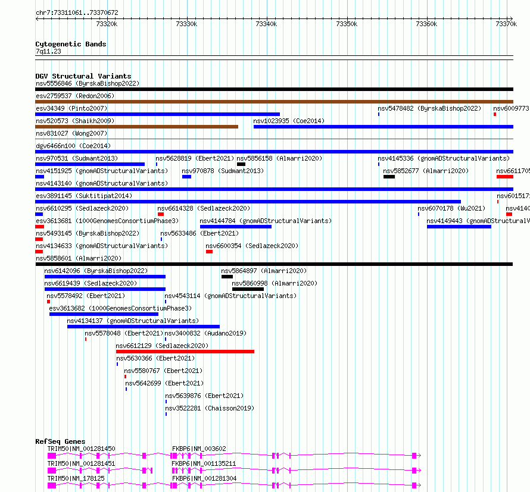Click the 73320k ruler tick
Image resolution: width=530 pixels, height=492 pixels.
coord(107,24)
